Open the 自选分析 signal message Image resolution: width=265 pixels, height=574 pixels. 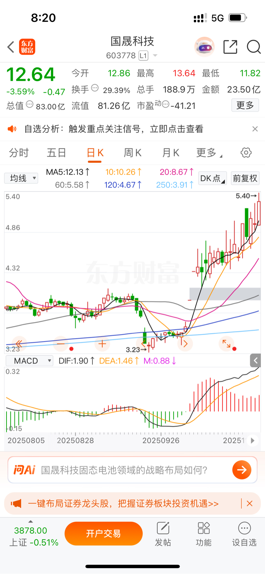pos(114,129)
